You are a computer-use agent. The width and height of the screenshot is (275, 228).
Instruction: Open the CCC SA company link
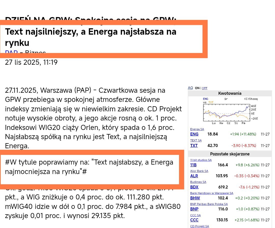tap(195, 215)
